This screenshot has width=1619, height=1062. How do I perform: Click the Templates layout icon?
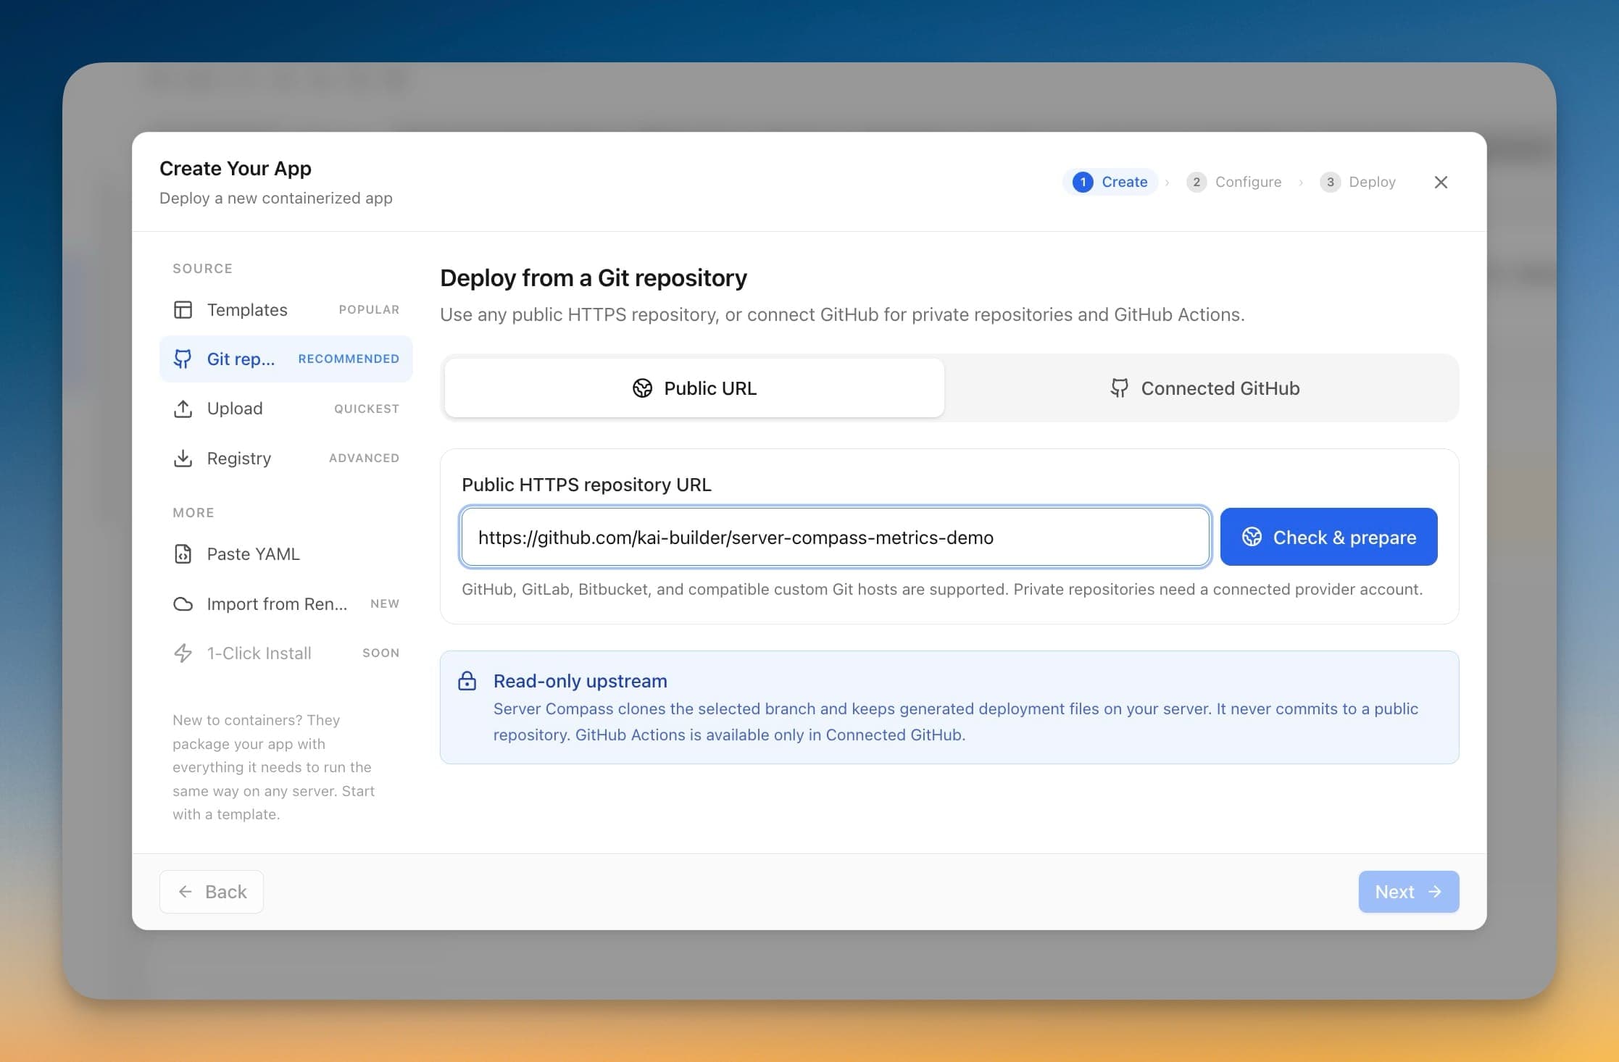coord(183,310)
